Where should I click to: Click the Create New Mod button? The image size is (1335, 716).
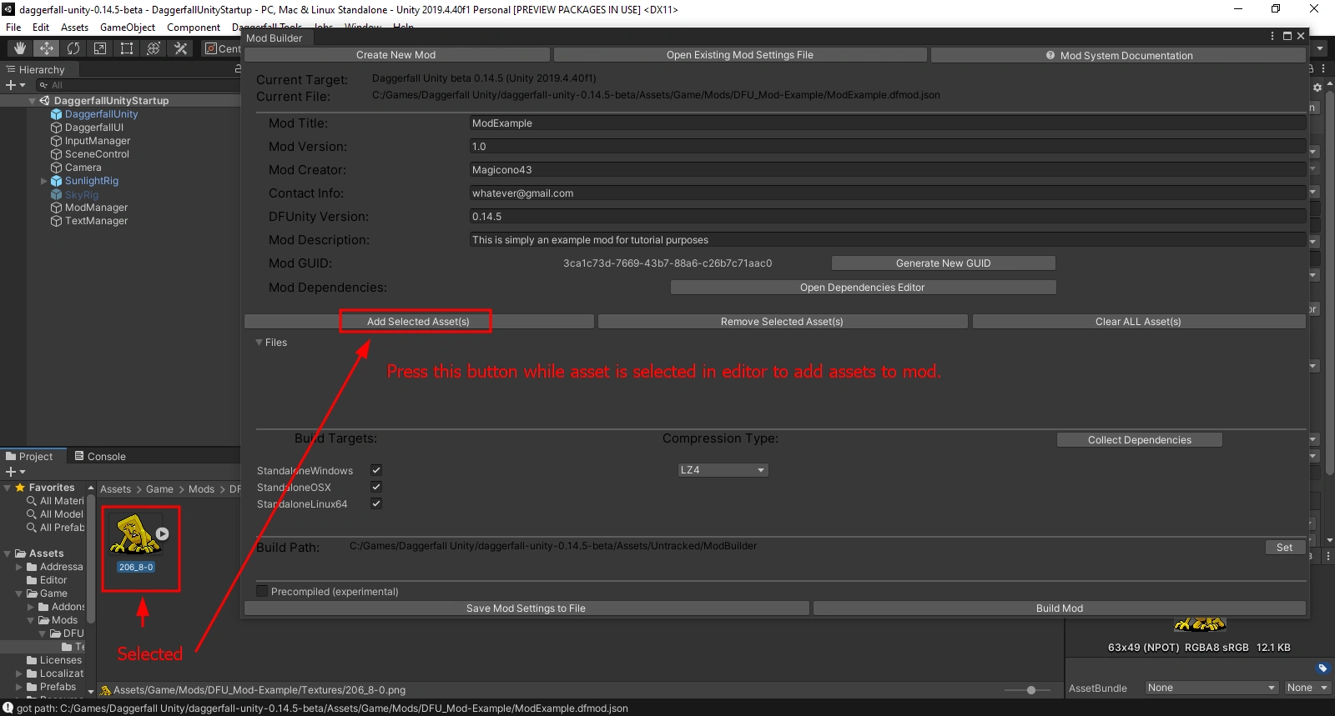[x=396, y=55]
